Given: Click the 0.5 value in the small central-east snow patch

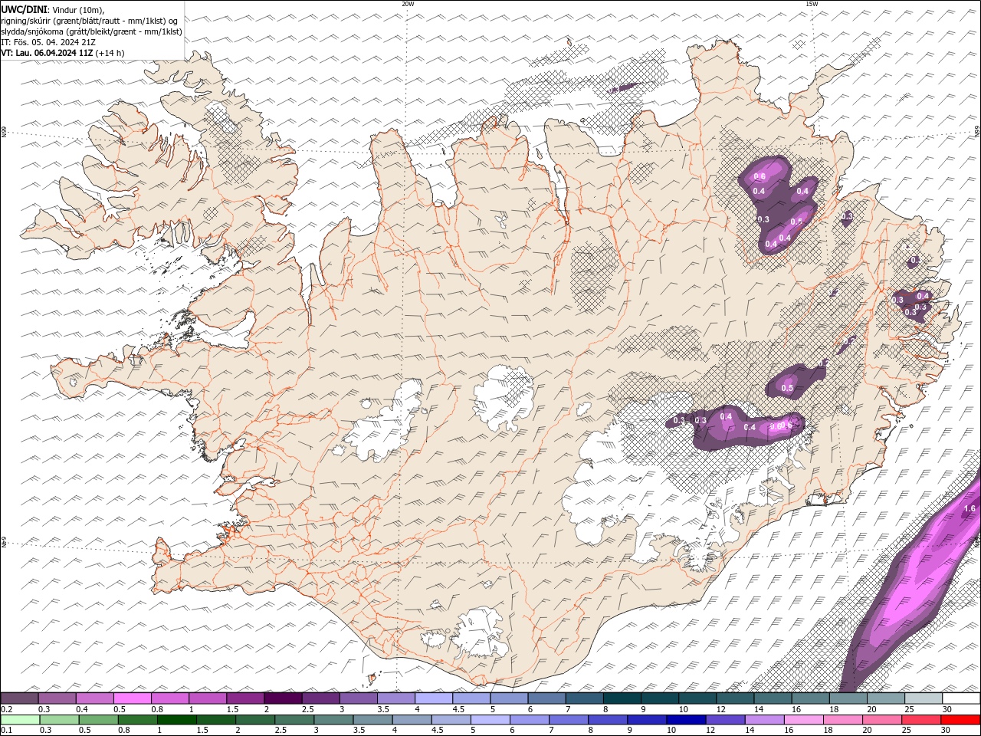Looking at the screenshot, I should click(x=787, y=389).
